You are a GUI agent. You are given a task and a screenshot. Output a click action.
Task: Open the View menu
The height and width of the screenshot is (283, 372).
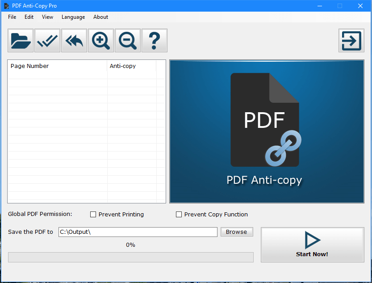tap(47, 17)
